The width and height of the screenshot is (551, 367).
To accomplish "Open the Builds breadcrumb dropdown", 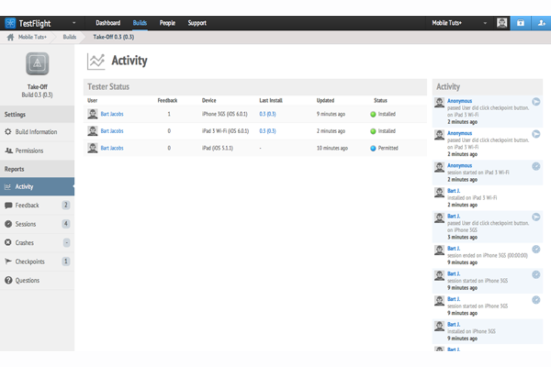I will (x=69, y=37).
